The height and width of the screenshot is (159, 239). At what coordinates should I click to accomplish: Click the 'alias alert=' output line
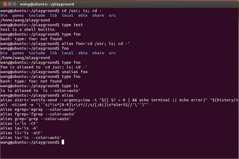coord(119,102)
